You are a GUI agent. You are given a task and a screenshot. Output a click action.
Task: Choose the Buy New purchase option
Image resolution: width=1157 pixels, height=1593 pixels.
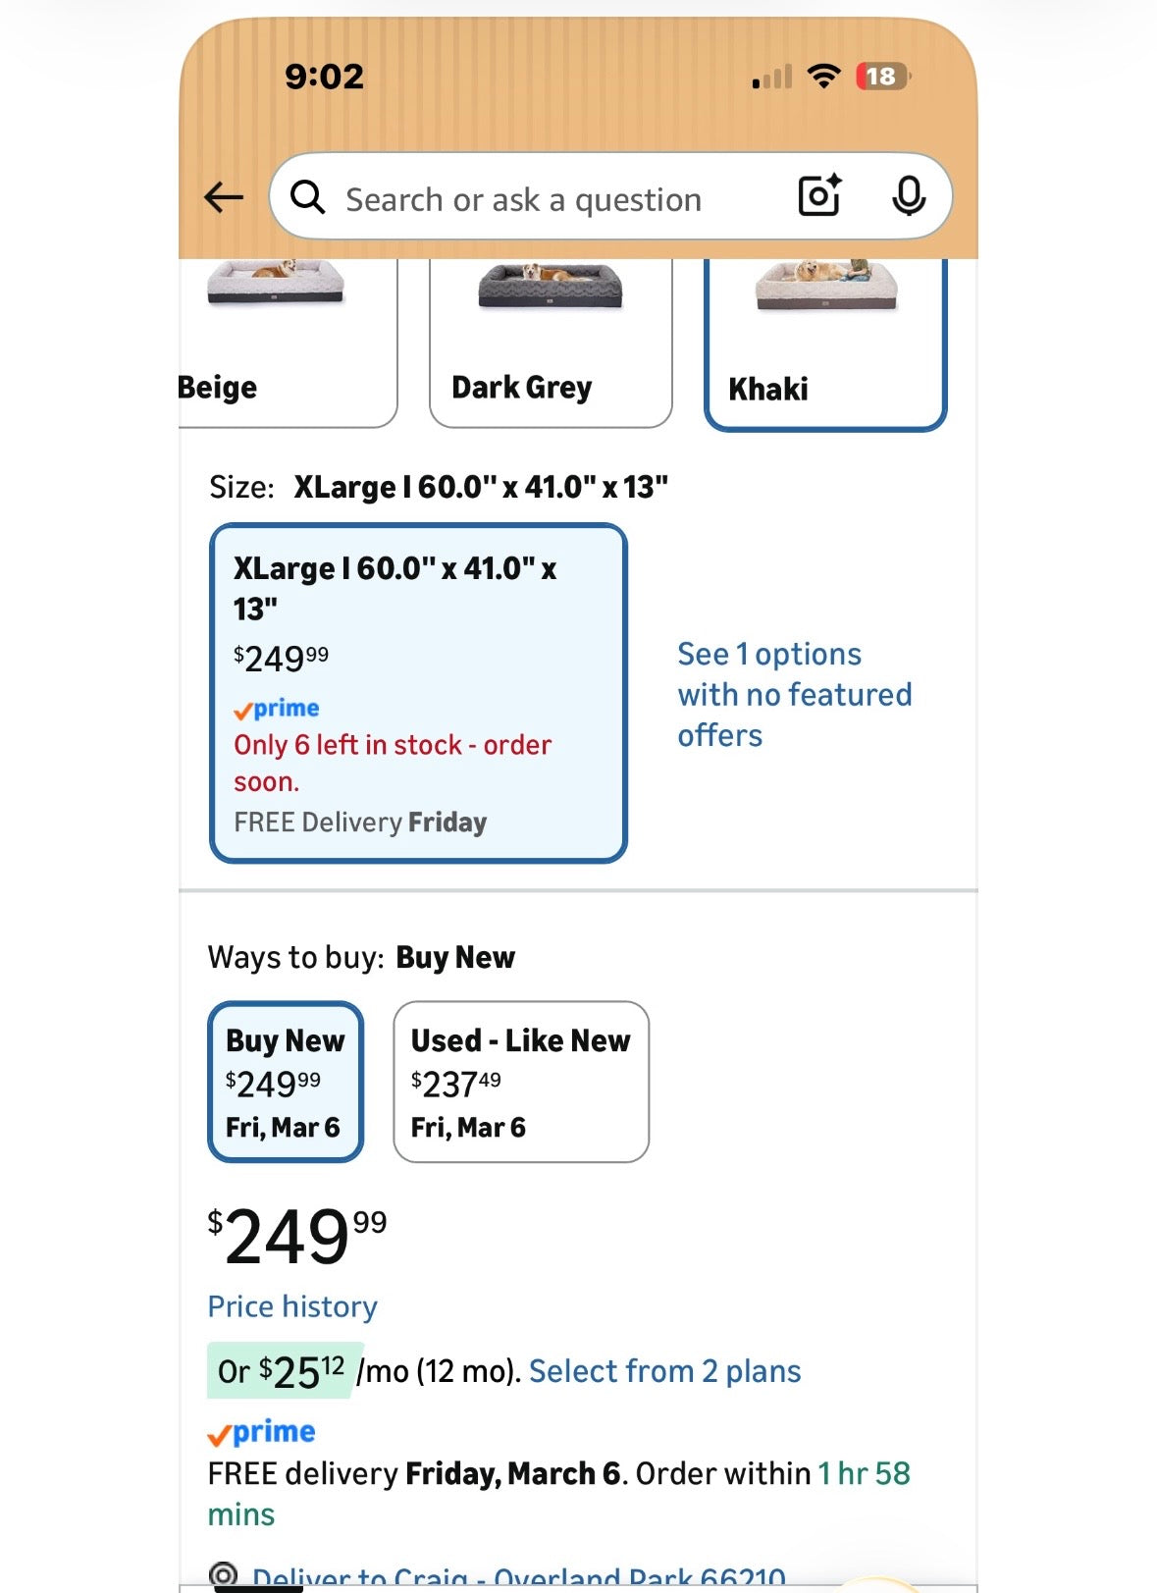(286, 1082)
